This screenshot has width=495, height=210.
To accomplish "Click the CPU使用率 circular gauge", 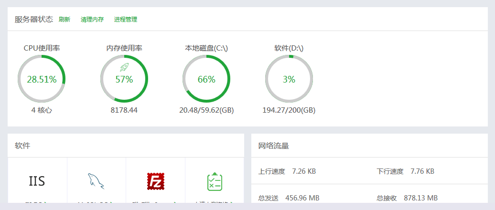I will pyautogui.click(x=42, y=79).
